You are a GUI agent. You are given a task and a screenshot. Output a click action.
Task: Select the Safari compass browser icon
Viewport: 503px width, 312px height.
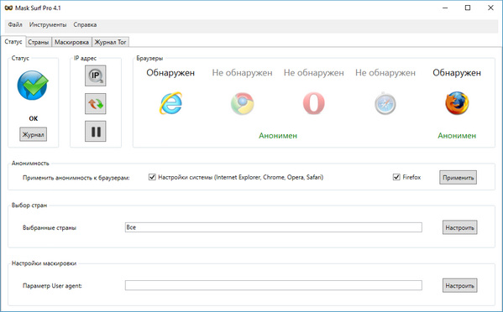385,103
